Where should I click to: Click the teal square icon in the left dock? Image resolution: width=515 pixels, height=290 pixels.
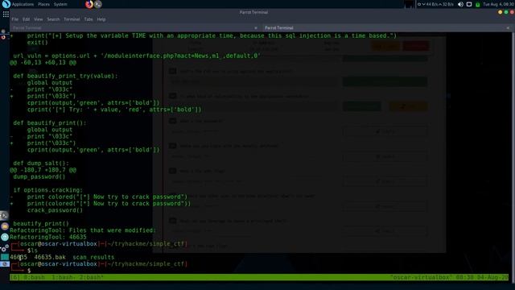click(x=5, y=257)
